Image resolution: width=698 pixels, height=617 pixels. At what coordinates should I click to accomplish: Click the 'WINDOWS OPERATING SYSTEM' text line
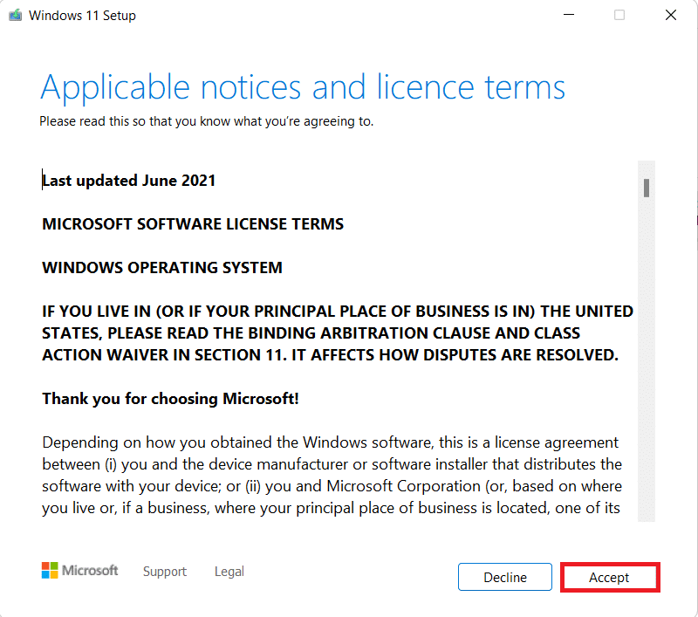pos(162,268)
